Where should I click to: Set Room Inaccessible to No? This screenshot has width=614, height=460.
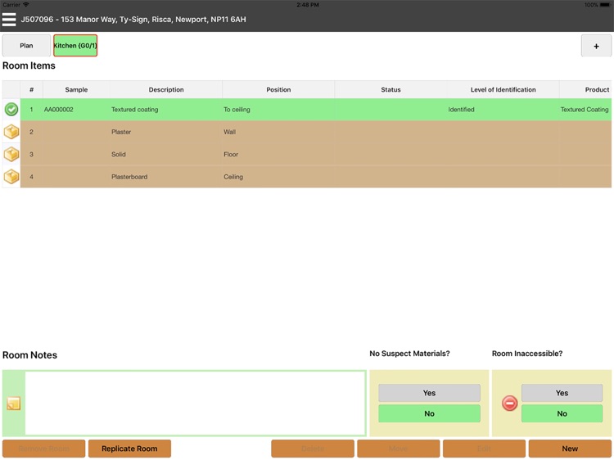pos(562,413)
